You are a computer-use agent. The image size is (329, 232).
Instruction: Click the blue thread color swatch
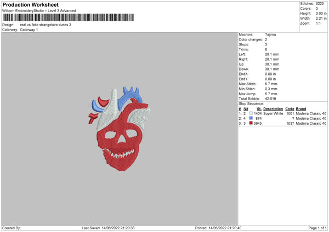click(251, 118)
